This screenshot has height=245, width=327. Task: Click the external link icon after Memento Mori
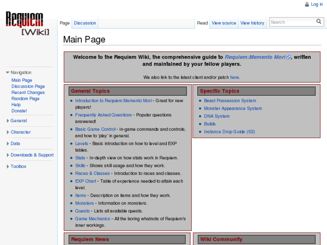coord(288,58)
